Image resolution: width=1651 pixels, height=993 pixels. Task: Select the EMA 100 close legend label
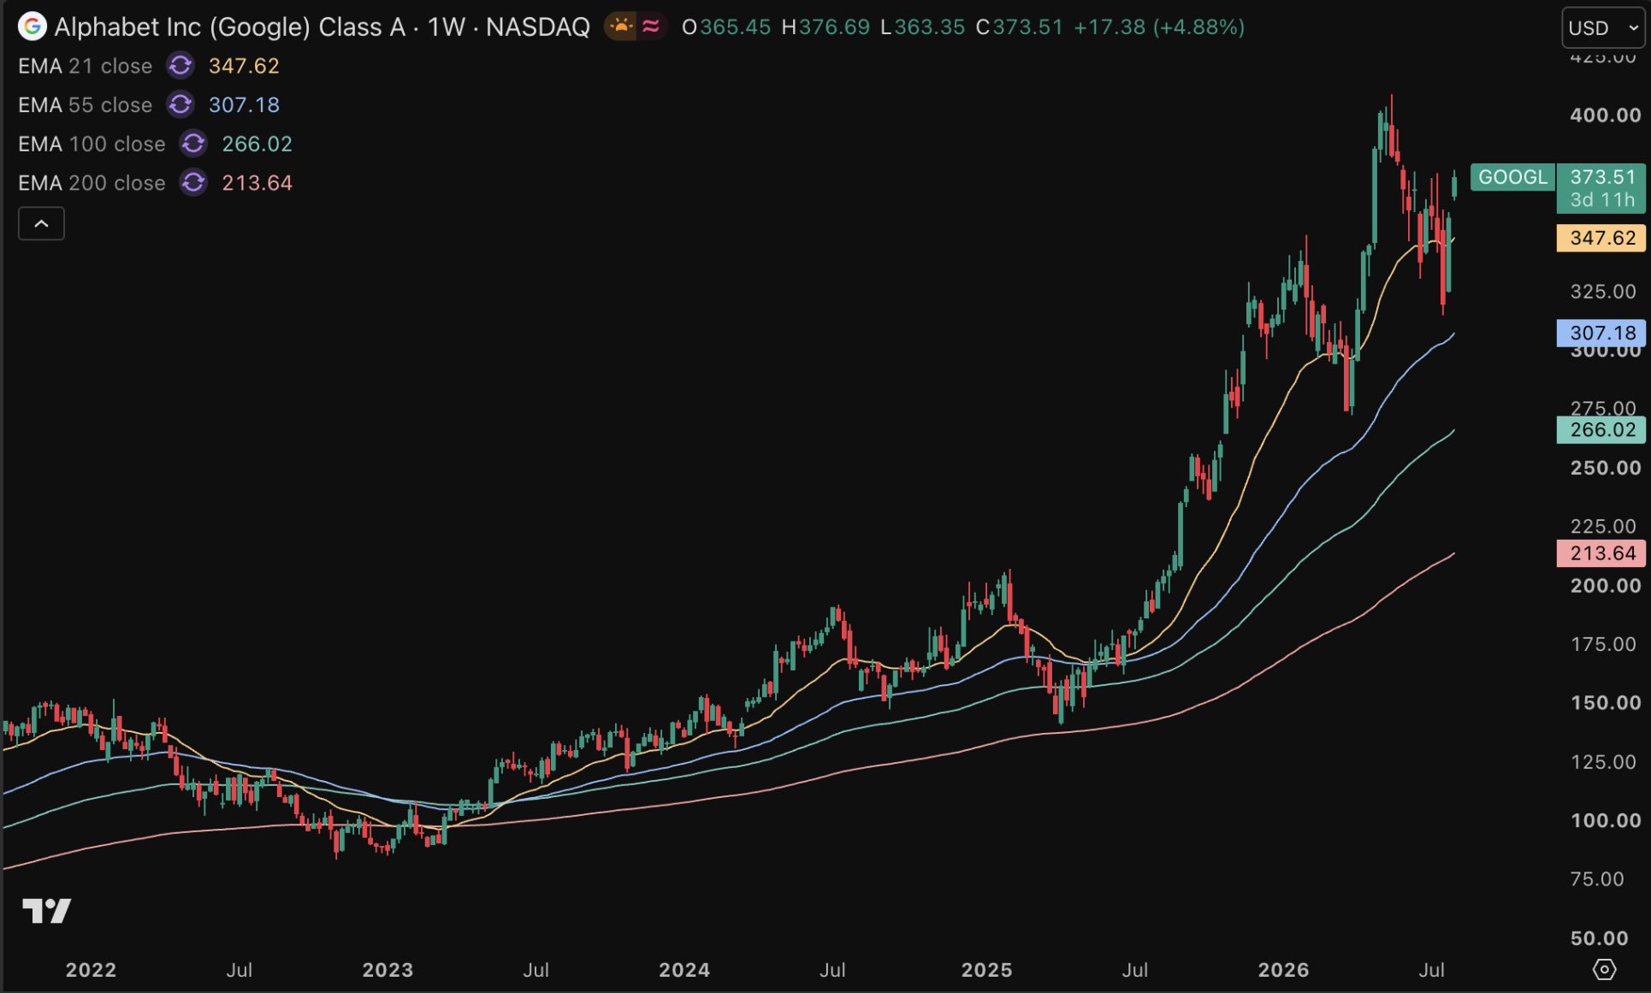click(x=92, y=144)
